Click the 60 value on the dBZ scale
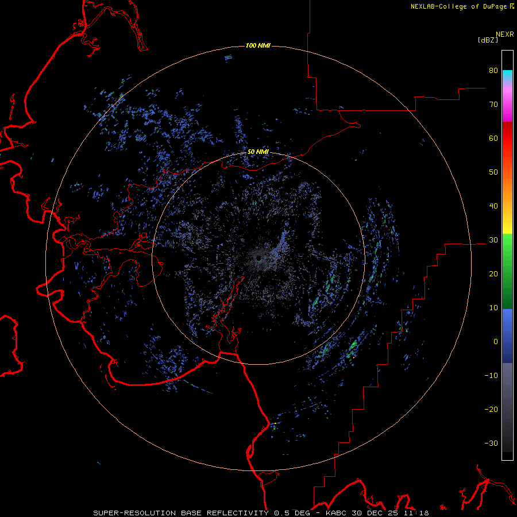The height and width of the screenshot is (517, 517). point(493,138)
